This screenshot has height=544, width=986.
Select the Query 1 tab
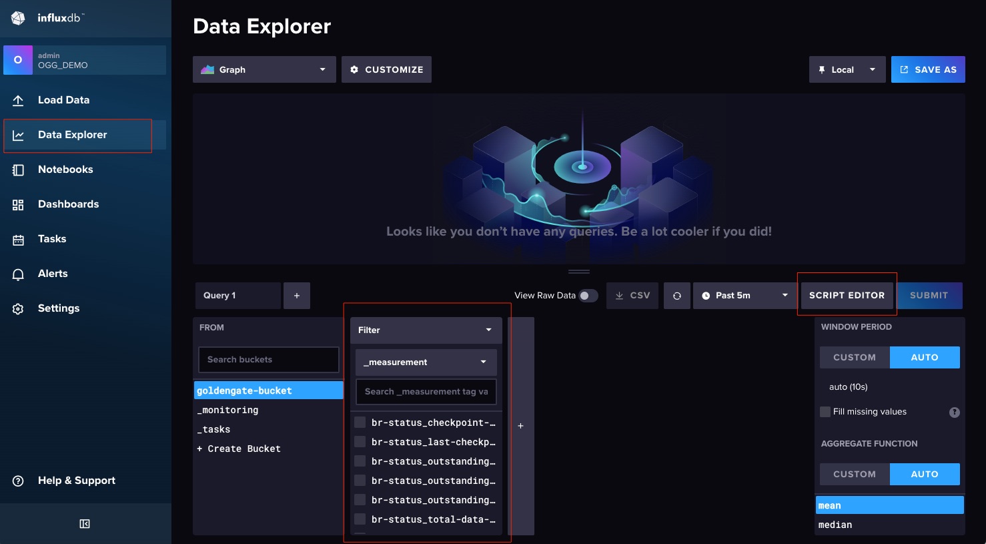237,296
